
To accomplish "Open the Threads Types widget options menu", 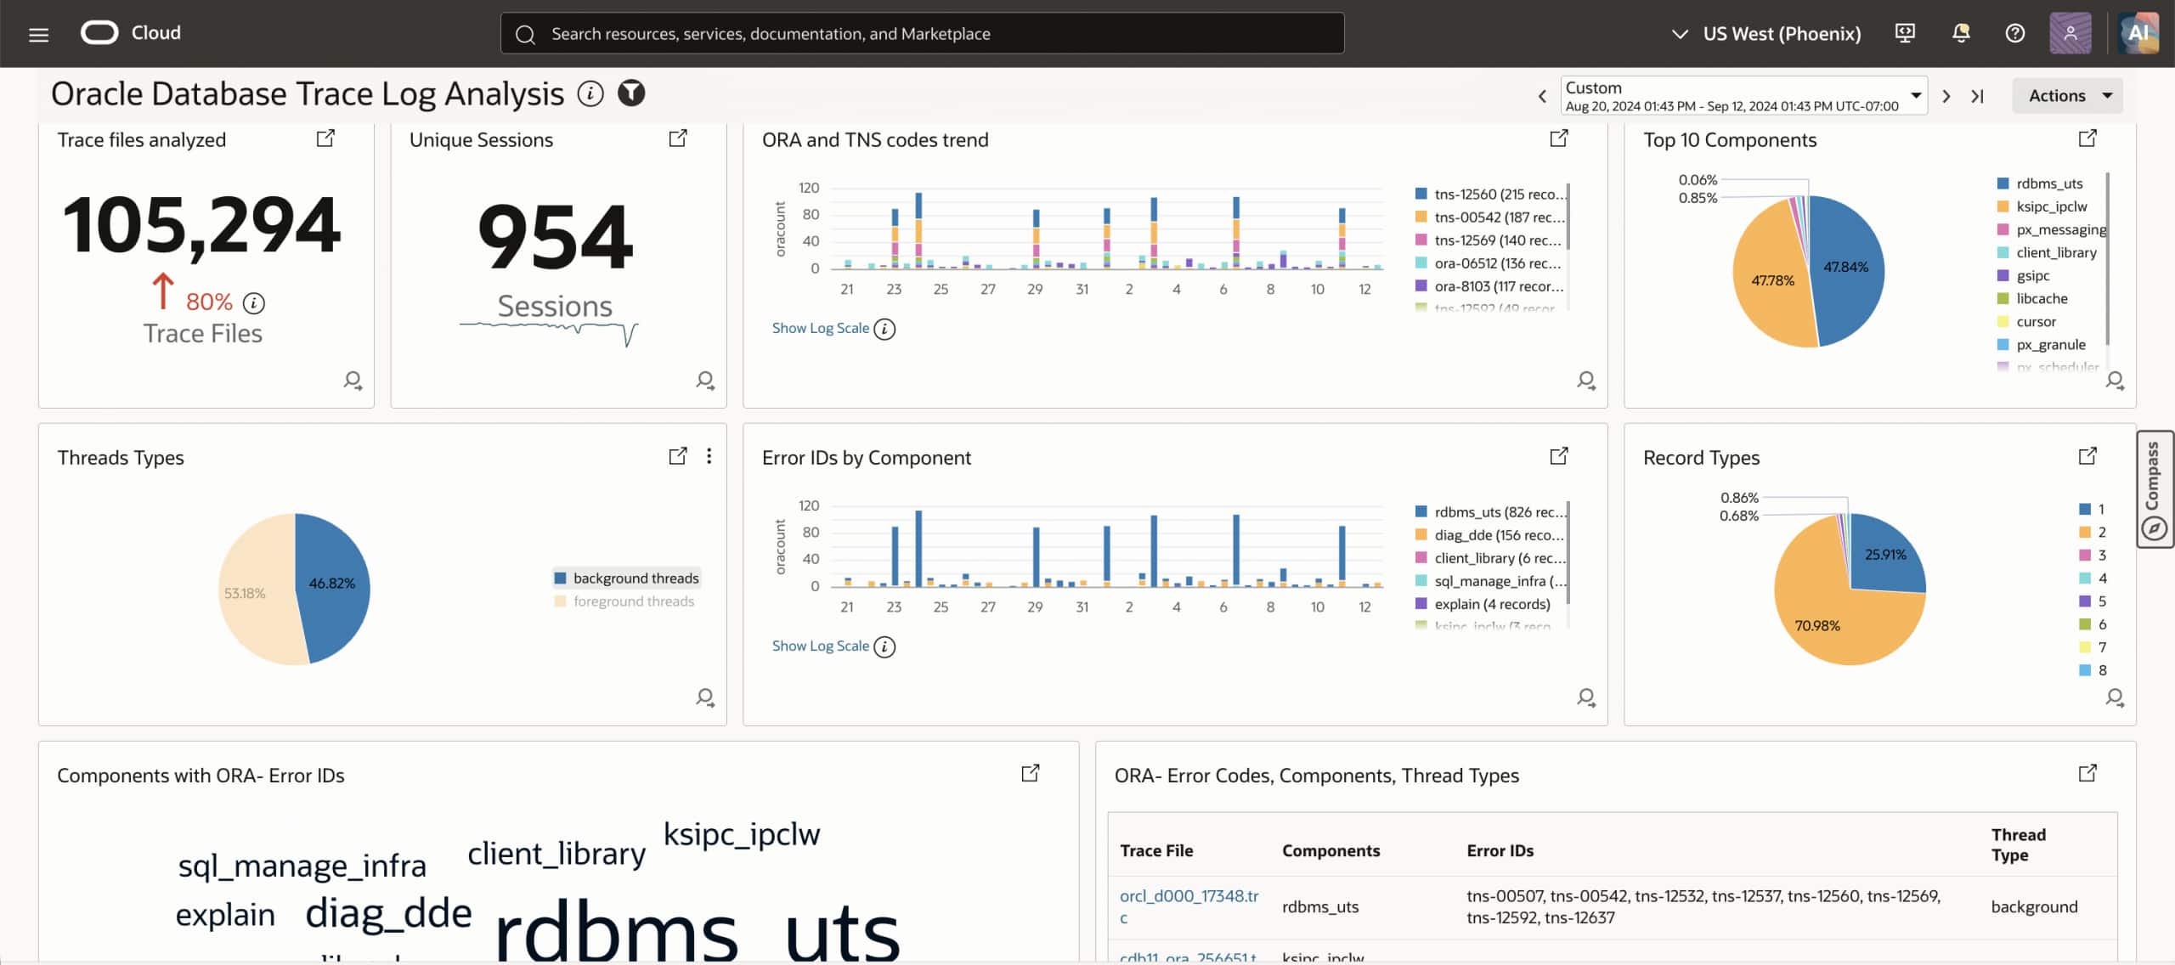I will 709,456.
